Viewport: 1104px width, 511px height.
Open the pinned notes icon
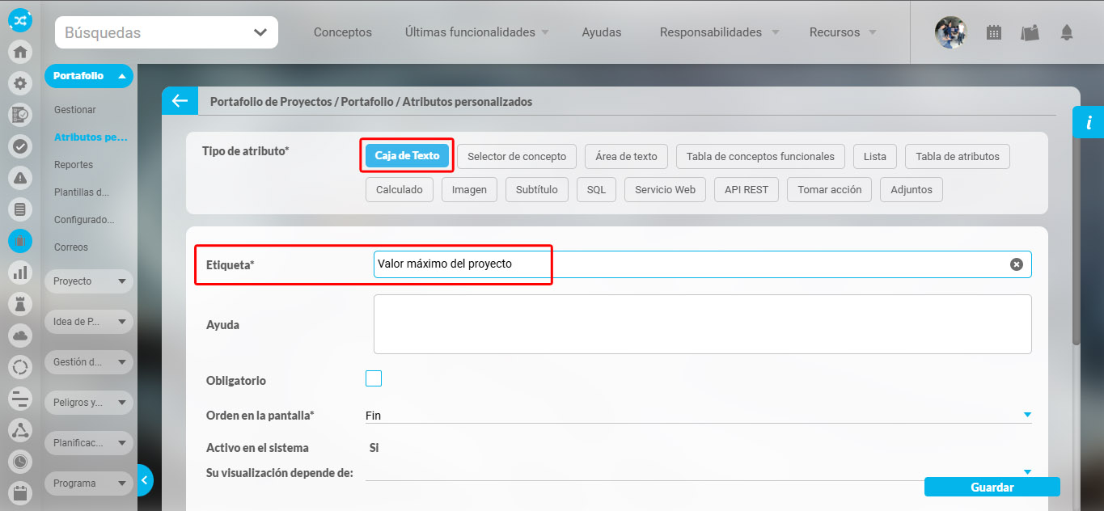(x=1030, y=32)
